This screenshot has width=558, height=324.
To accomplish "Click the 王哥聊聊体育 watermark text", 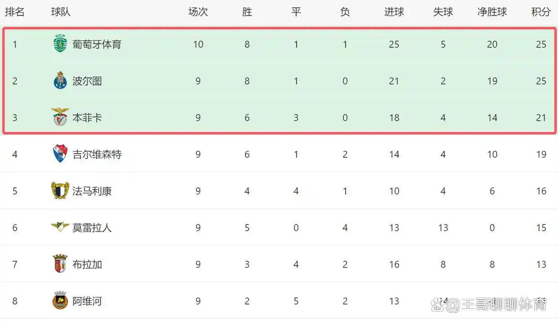I will click(x=496, y=306).
